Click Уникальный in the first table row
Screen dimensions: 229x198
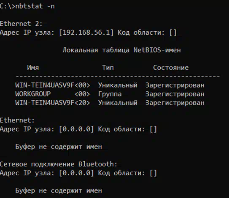coord(118,85)
